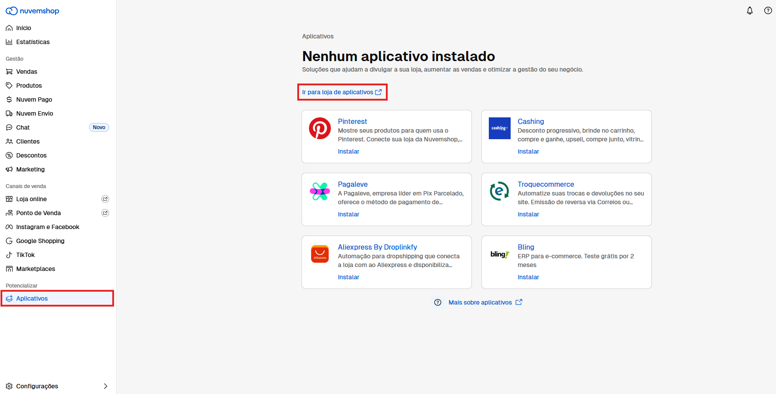Click the Pinterest logo icon
This screenshot has height=394, width=776.
(320, 128)
